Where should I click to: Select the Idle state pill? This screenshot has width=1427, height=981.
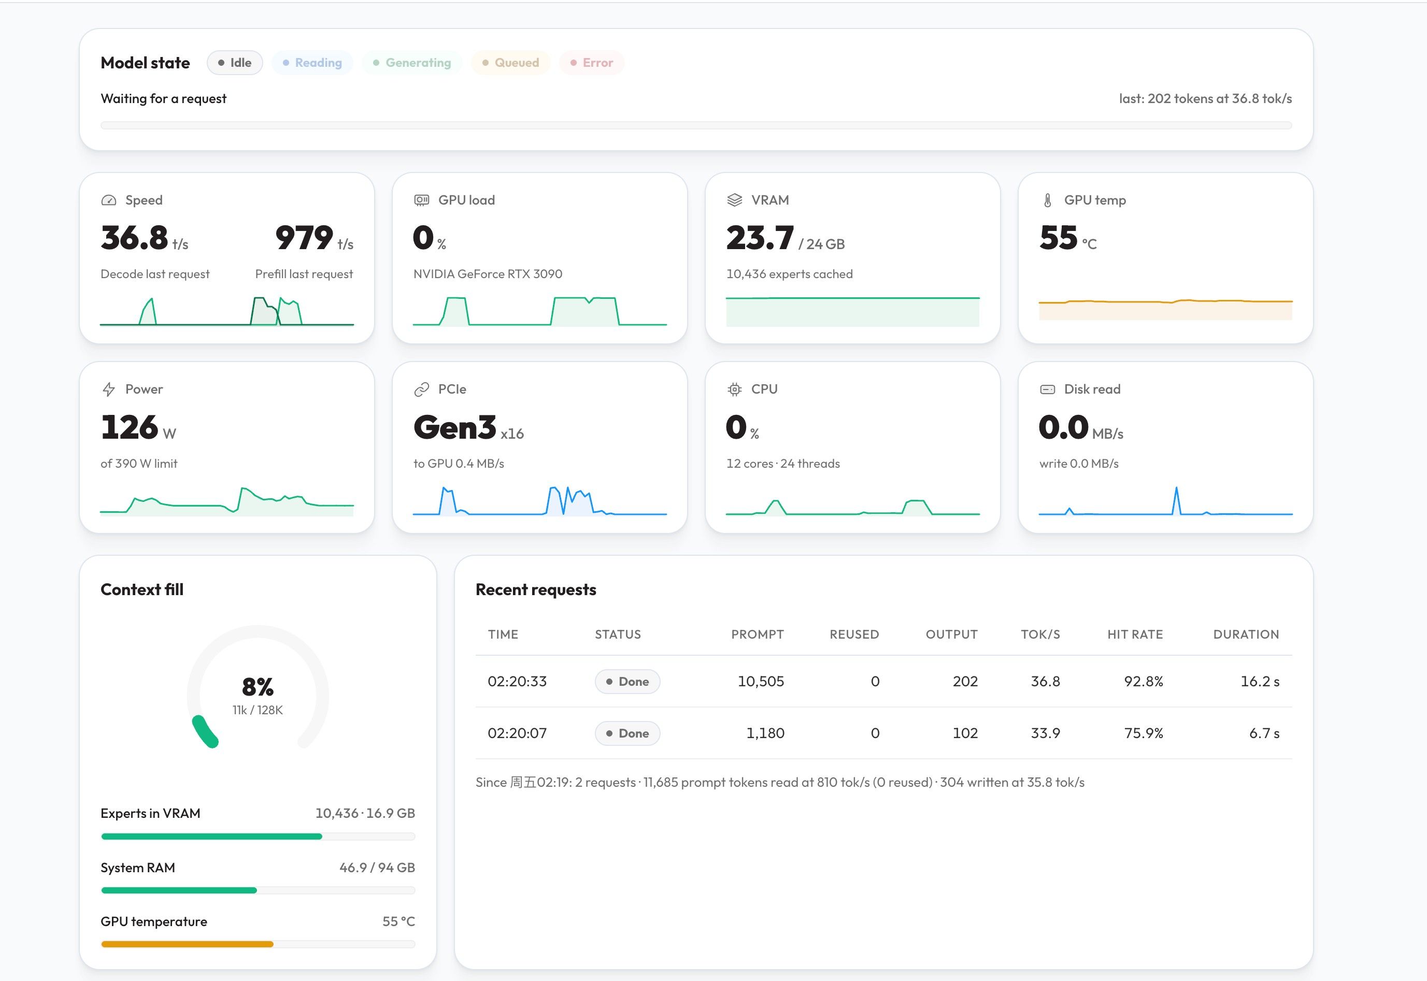[x=235, y=63]
